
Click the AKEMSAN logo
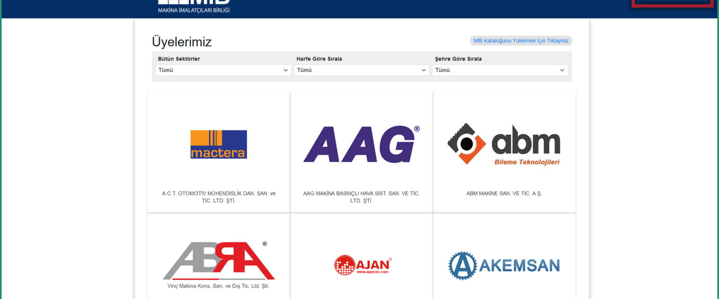point(504,266)
